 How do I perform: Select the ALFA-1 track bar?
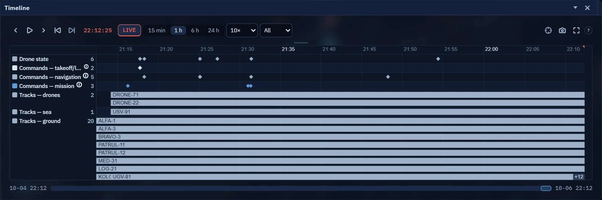click(340, 121)
